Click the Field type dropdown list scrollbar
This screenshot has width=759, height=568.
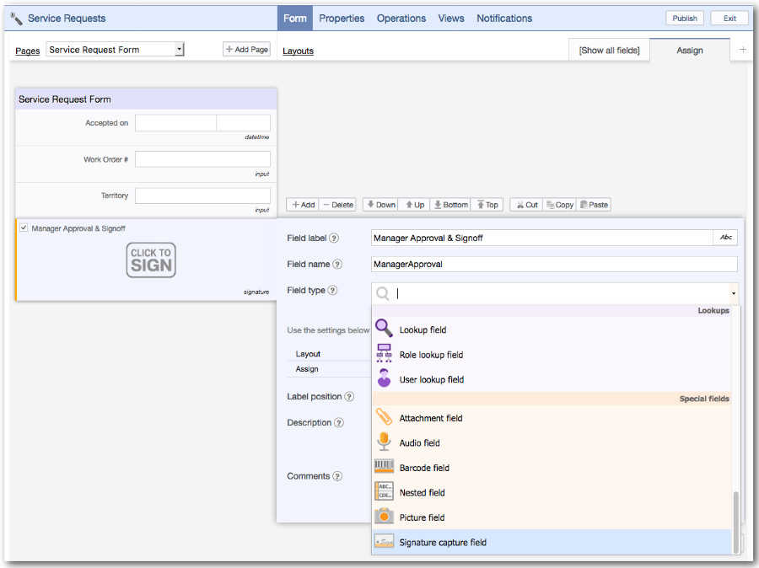735,522
